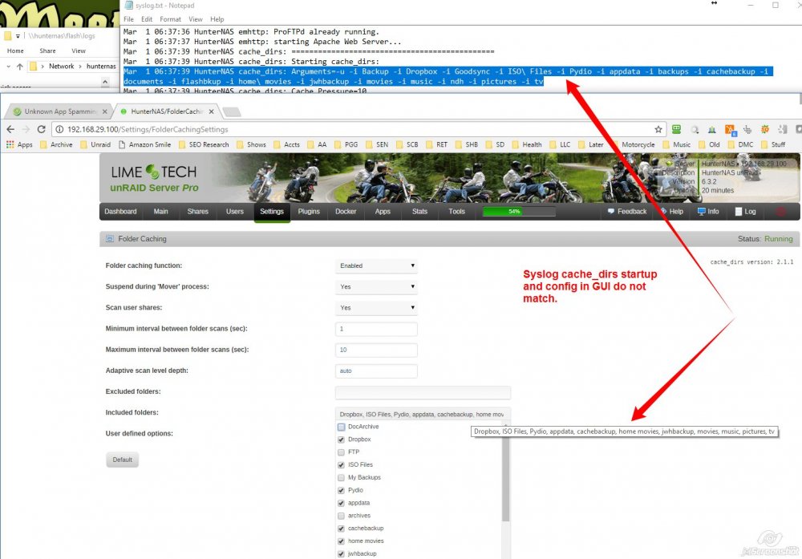The width and height of the screenshot is (802, 559).
Task: Click the up-arrow in Explorer address bar
Action: coord(19,67)
